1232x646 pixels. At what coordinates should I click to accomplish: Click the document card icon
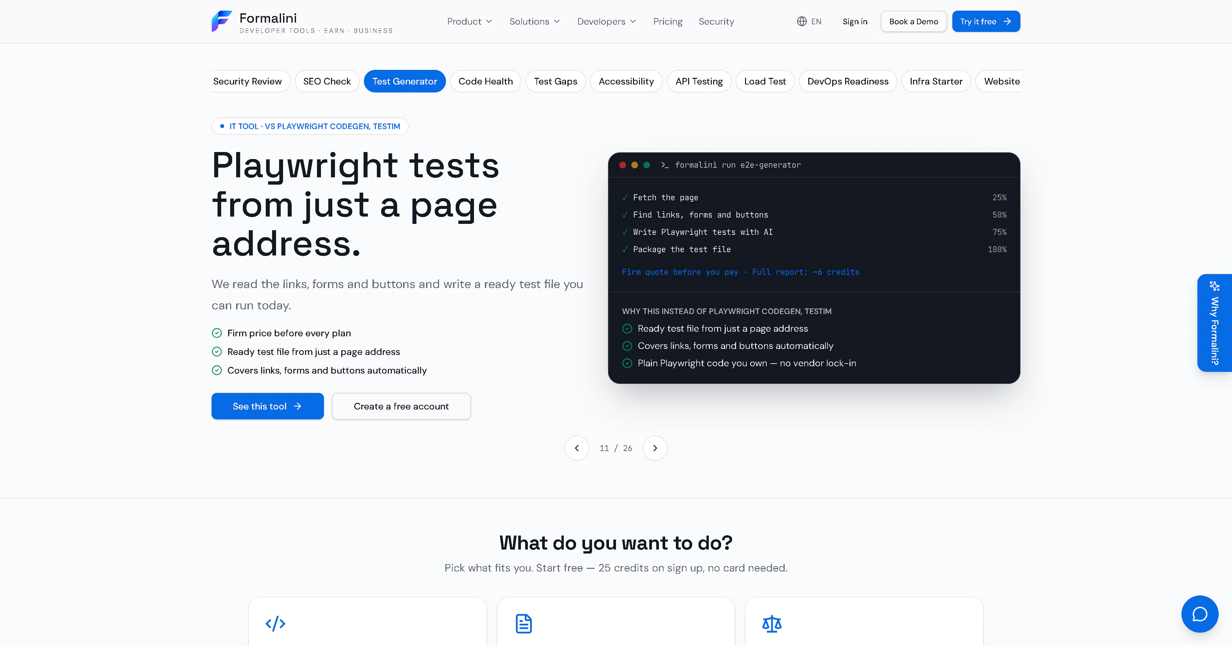[524, 623]
